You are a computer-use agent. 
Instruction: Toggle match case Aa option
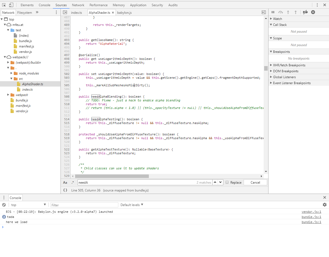point(65,183)
